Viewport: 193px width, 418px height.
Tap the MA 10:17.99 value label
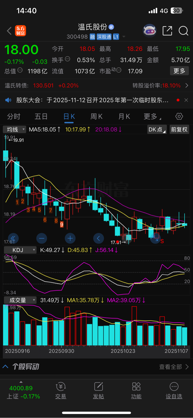tap(78, 129)
